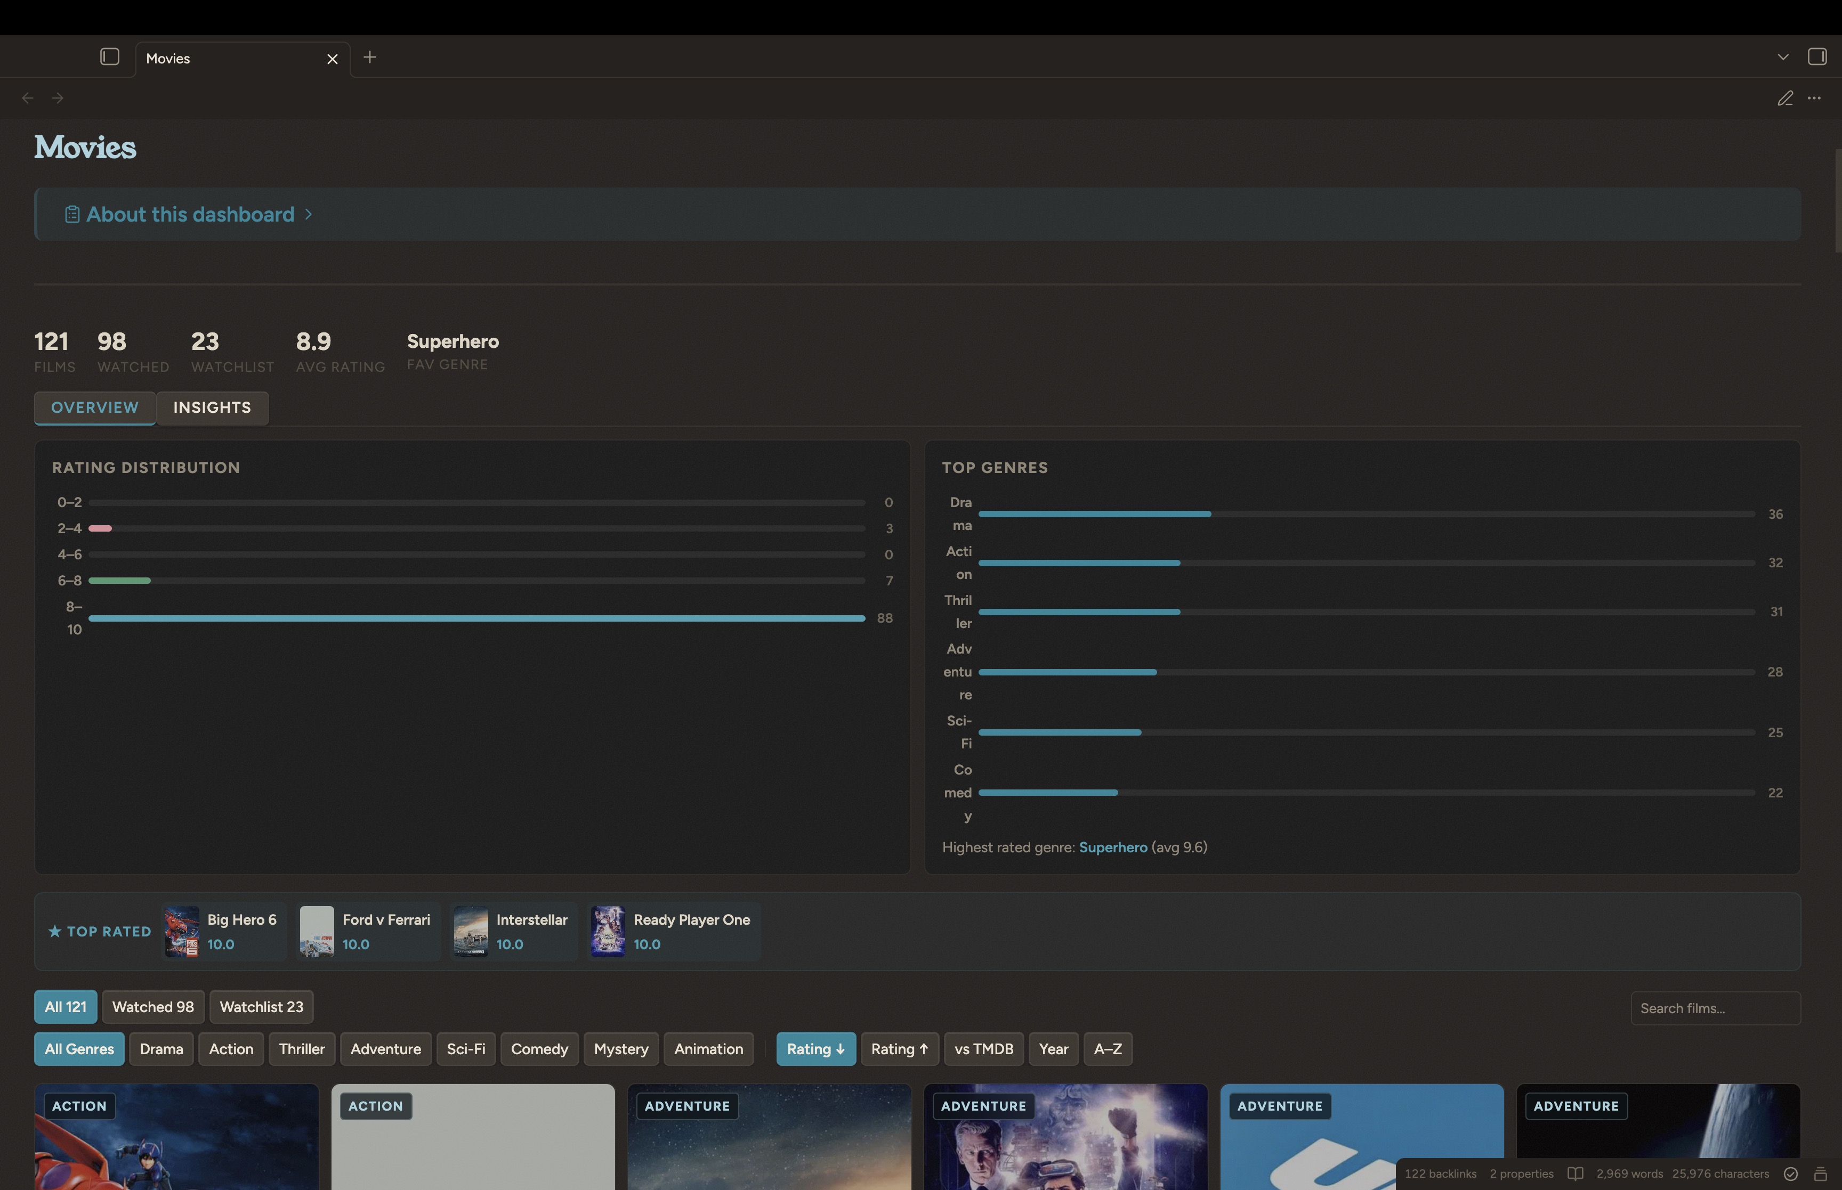
Task: Click the 122 backlinks status text
Action: point(1439,1173)
